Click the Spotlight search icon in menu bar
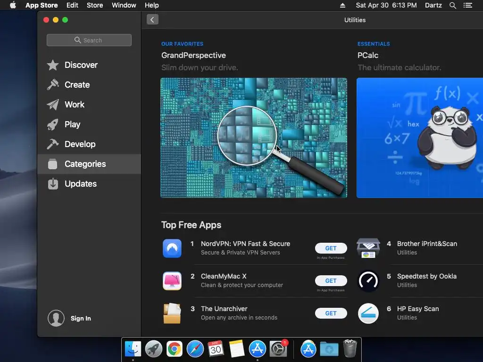Viewport: 483px width, 362px height. coord(452,5)
